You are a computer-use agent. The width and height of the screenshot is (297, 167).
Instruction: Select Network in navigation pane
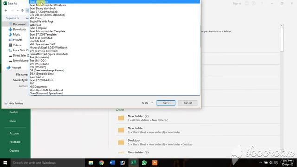click(x=14, y=68)
